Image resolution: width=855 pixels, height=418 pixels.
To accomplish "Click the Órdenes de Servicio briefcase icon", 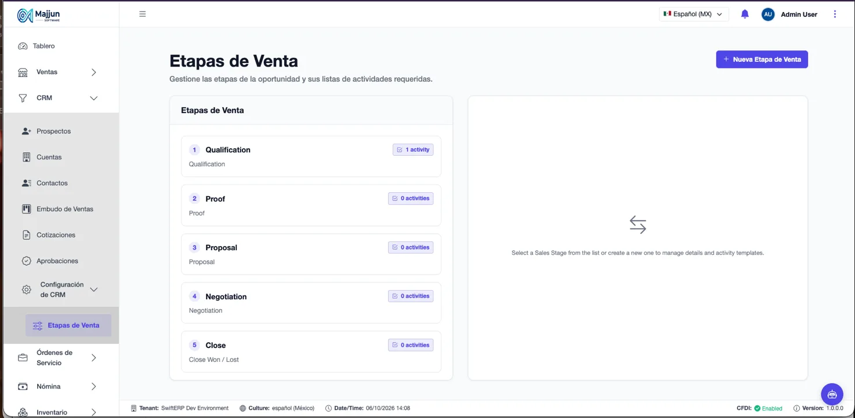I will tap(23, 358).
